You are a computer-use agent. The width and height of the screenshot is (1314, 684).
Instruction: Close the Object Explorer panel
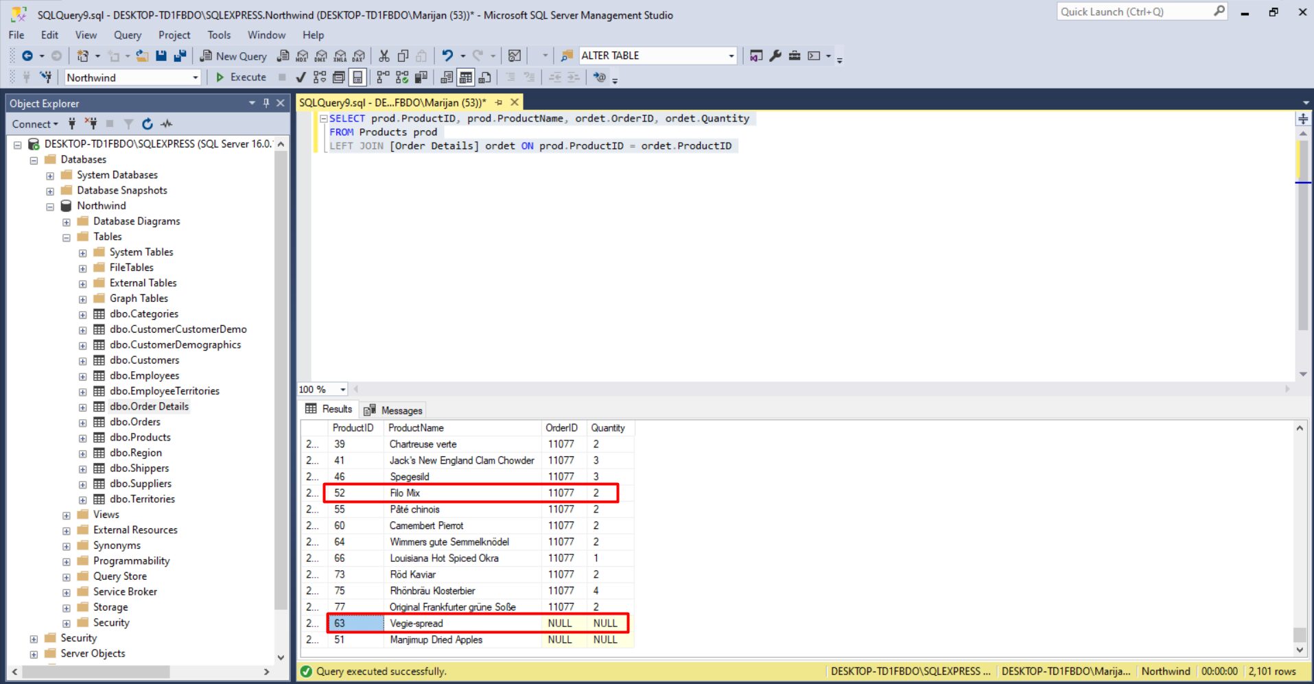coord(281,103)
